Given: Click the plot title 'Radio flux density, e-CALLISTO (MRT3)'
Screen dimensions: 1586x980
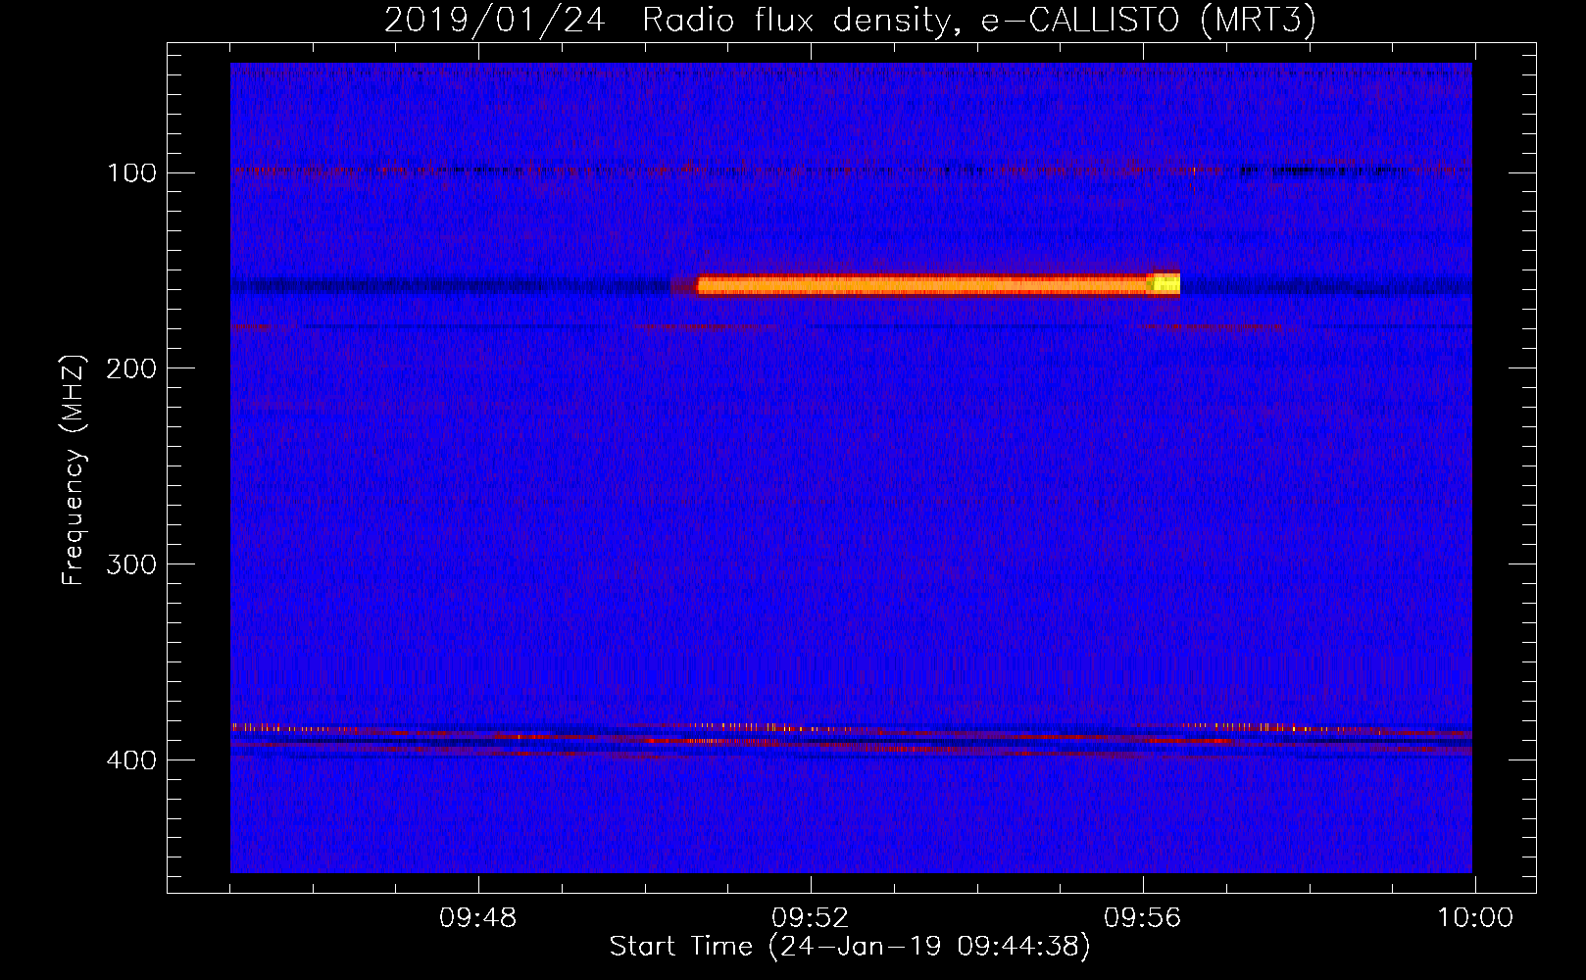Looking at the screenshot, I should click(979, 21).
